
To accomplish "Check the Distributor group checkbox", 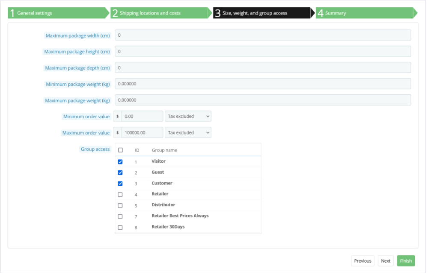I will 120,205.
